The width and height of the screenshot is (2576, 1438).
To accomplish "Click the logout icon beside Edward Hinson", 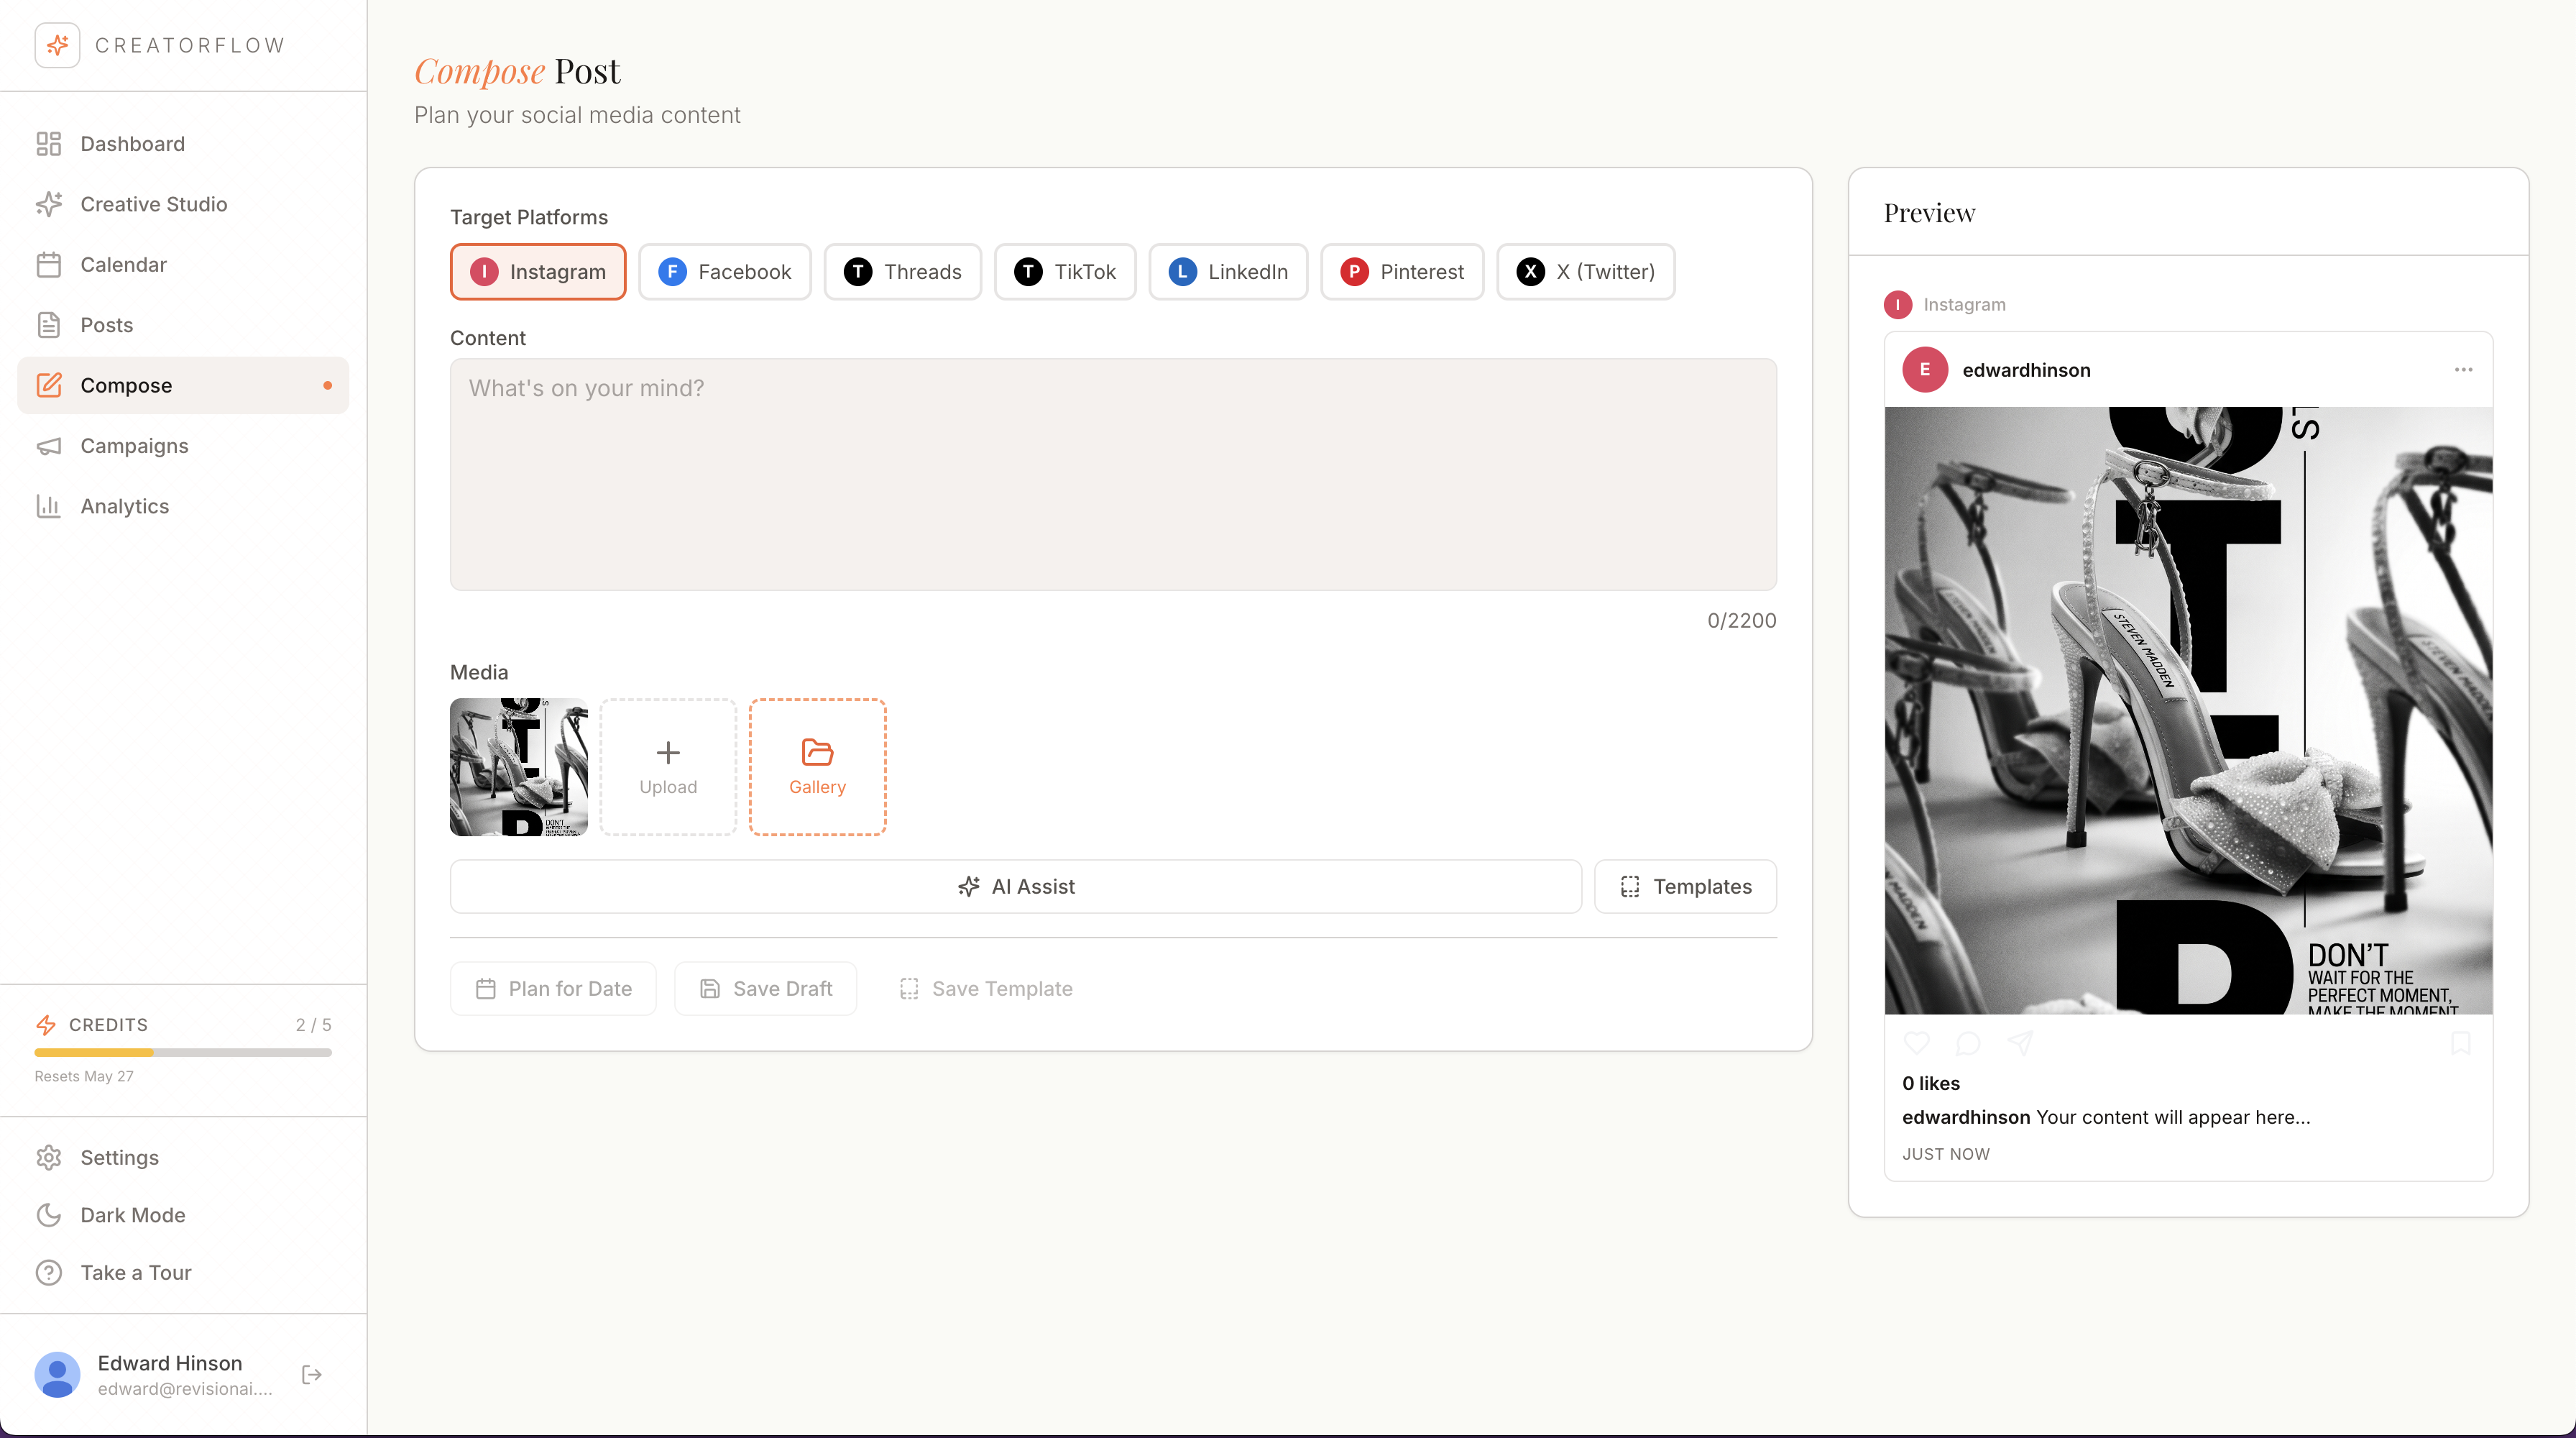I will (x=312, y=1375).
